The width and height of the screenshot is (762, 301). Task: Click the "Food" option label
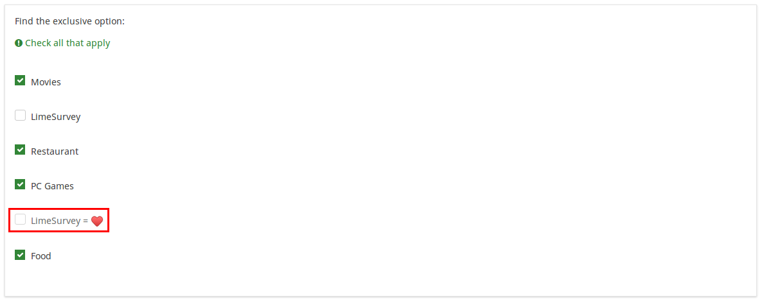point(41,256)
